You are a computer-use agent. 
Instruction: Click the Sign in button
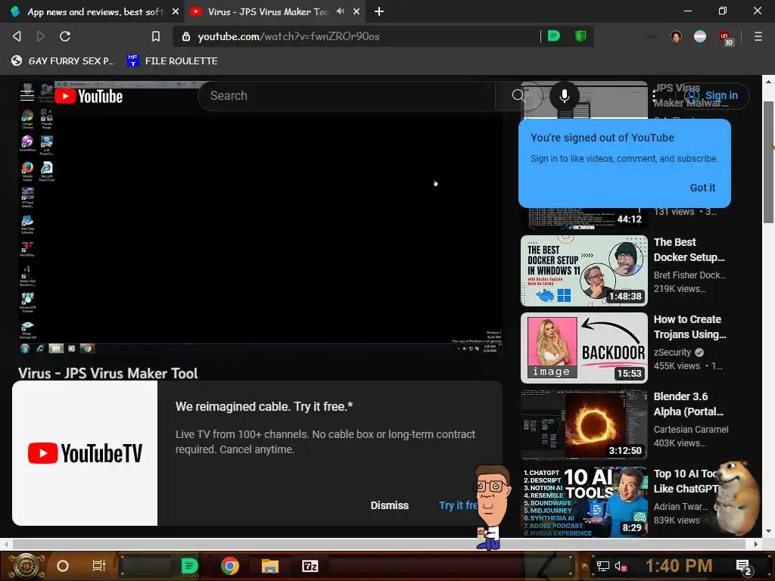(x=711, y=95)
